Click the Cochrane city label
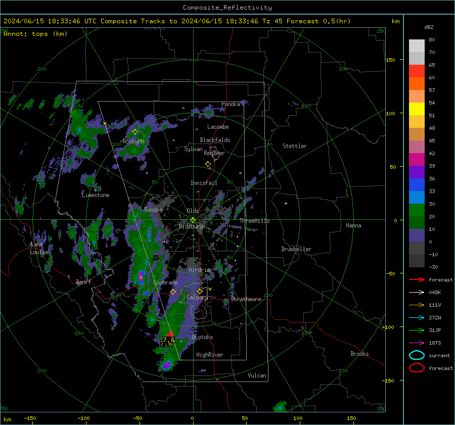Viewport: 455px width, 425px height. [x=165, y=282]
